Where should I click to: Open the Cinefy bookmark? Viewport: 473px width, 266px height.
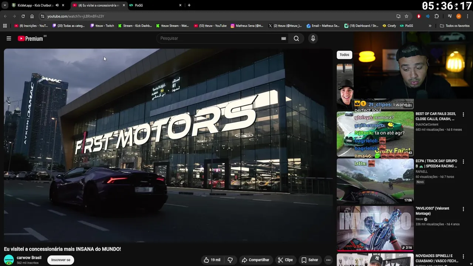pyautogui.click(x=389, y=26)
